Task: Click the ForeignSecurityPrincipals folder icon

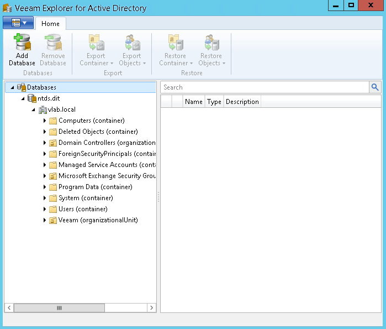Action: click(53, 154)
